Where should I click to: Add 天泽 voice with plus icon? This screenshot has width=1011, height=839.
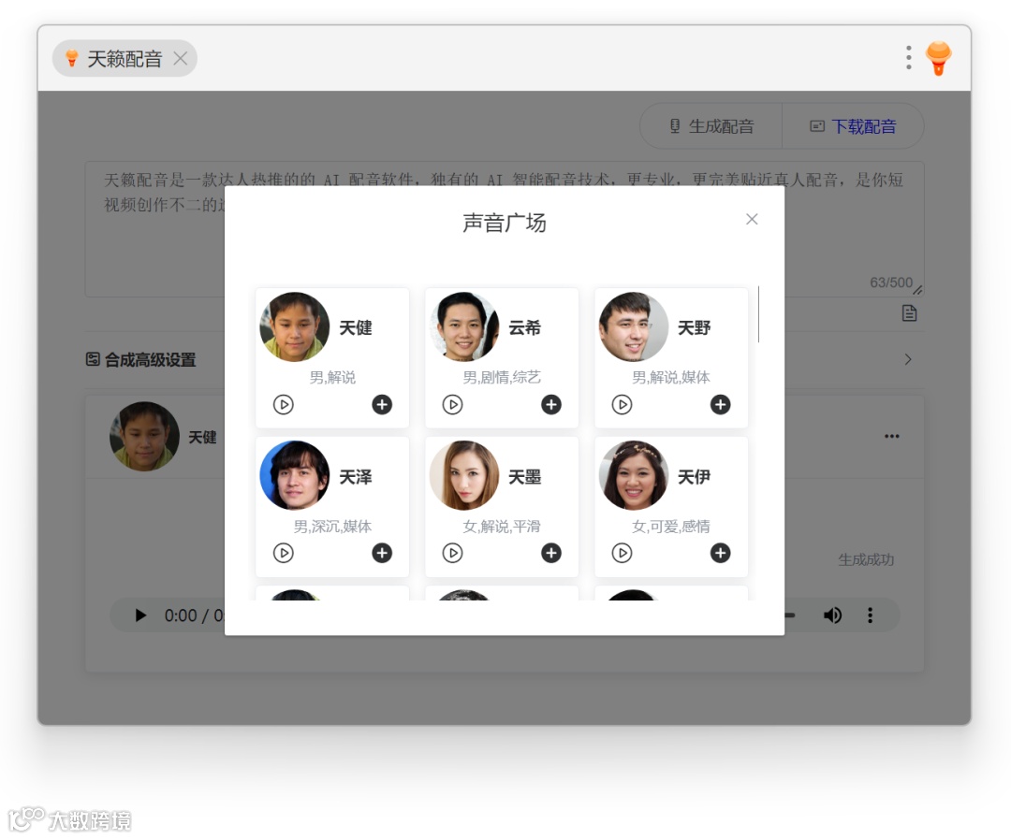point(382,553)
